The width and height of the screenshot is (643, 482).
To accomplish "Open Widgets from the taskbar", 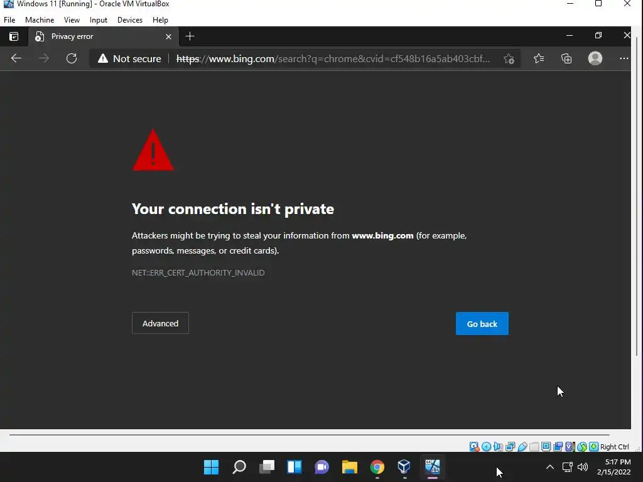I will tap(294, 467).
